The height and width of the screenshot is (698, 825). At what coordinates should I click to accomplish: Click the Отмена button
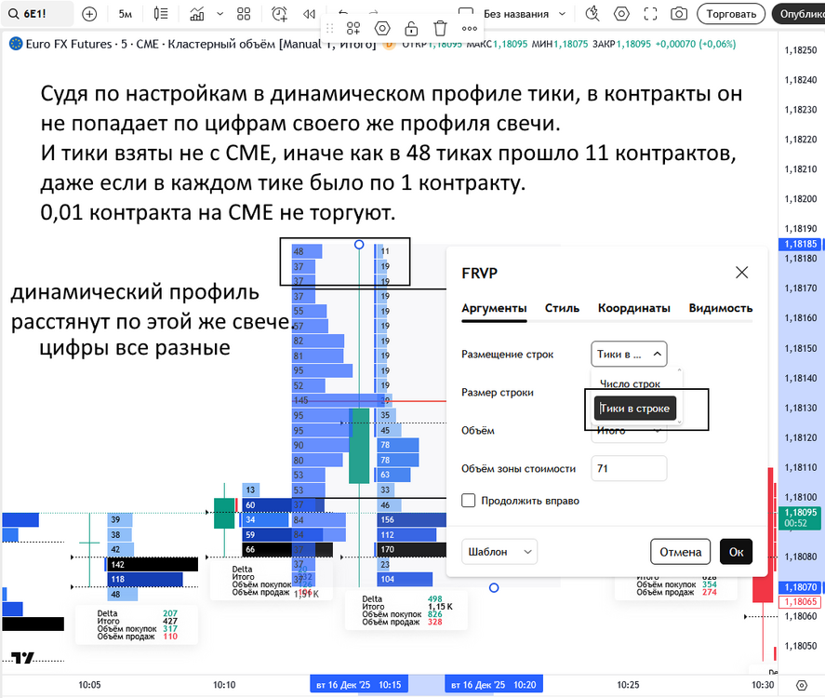680,552
